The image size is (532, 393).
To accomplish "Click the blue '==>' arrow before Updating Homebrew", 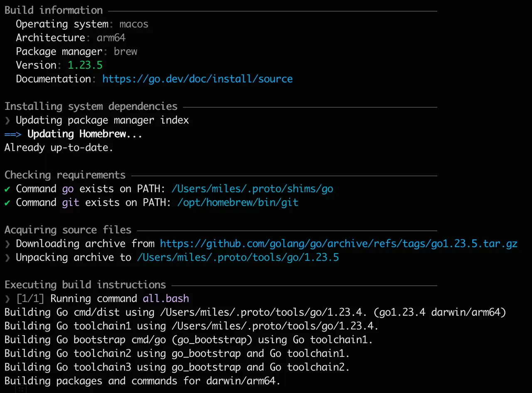I will pos(13,134).
